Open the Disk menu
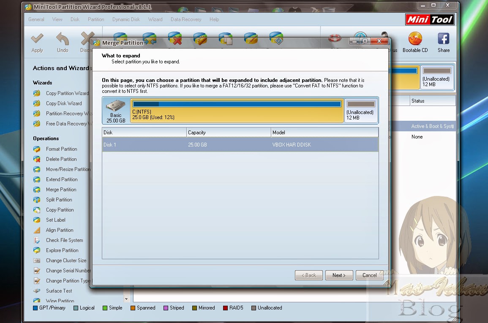 (x=75, y=19)
